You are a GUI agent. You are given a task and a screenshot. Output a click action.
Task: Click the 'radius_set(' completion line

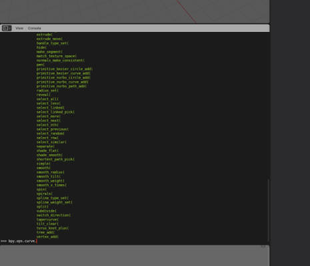pyautogui.click(x=47, y=90)
